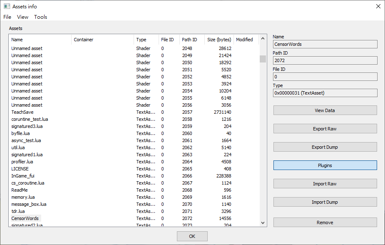Open the Plugins dialog
Viewport: 385px width, 245px height.
click(325, 165)
